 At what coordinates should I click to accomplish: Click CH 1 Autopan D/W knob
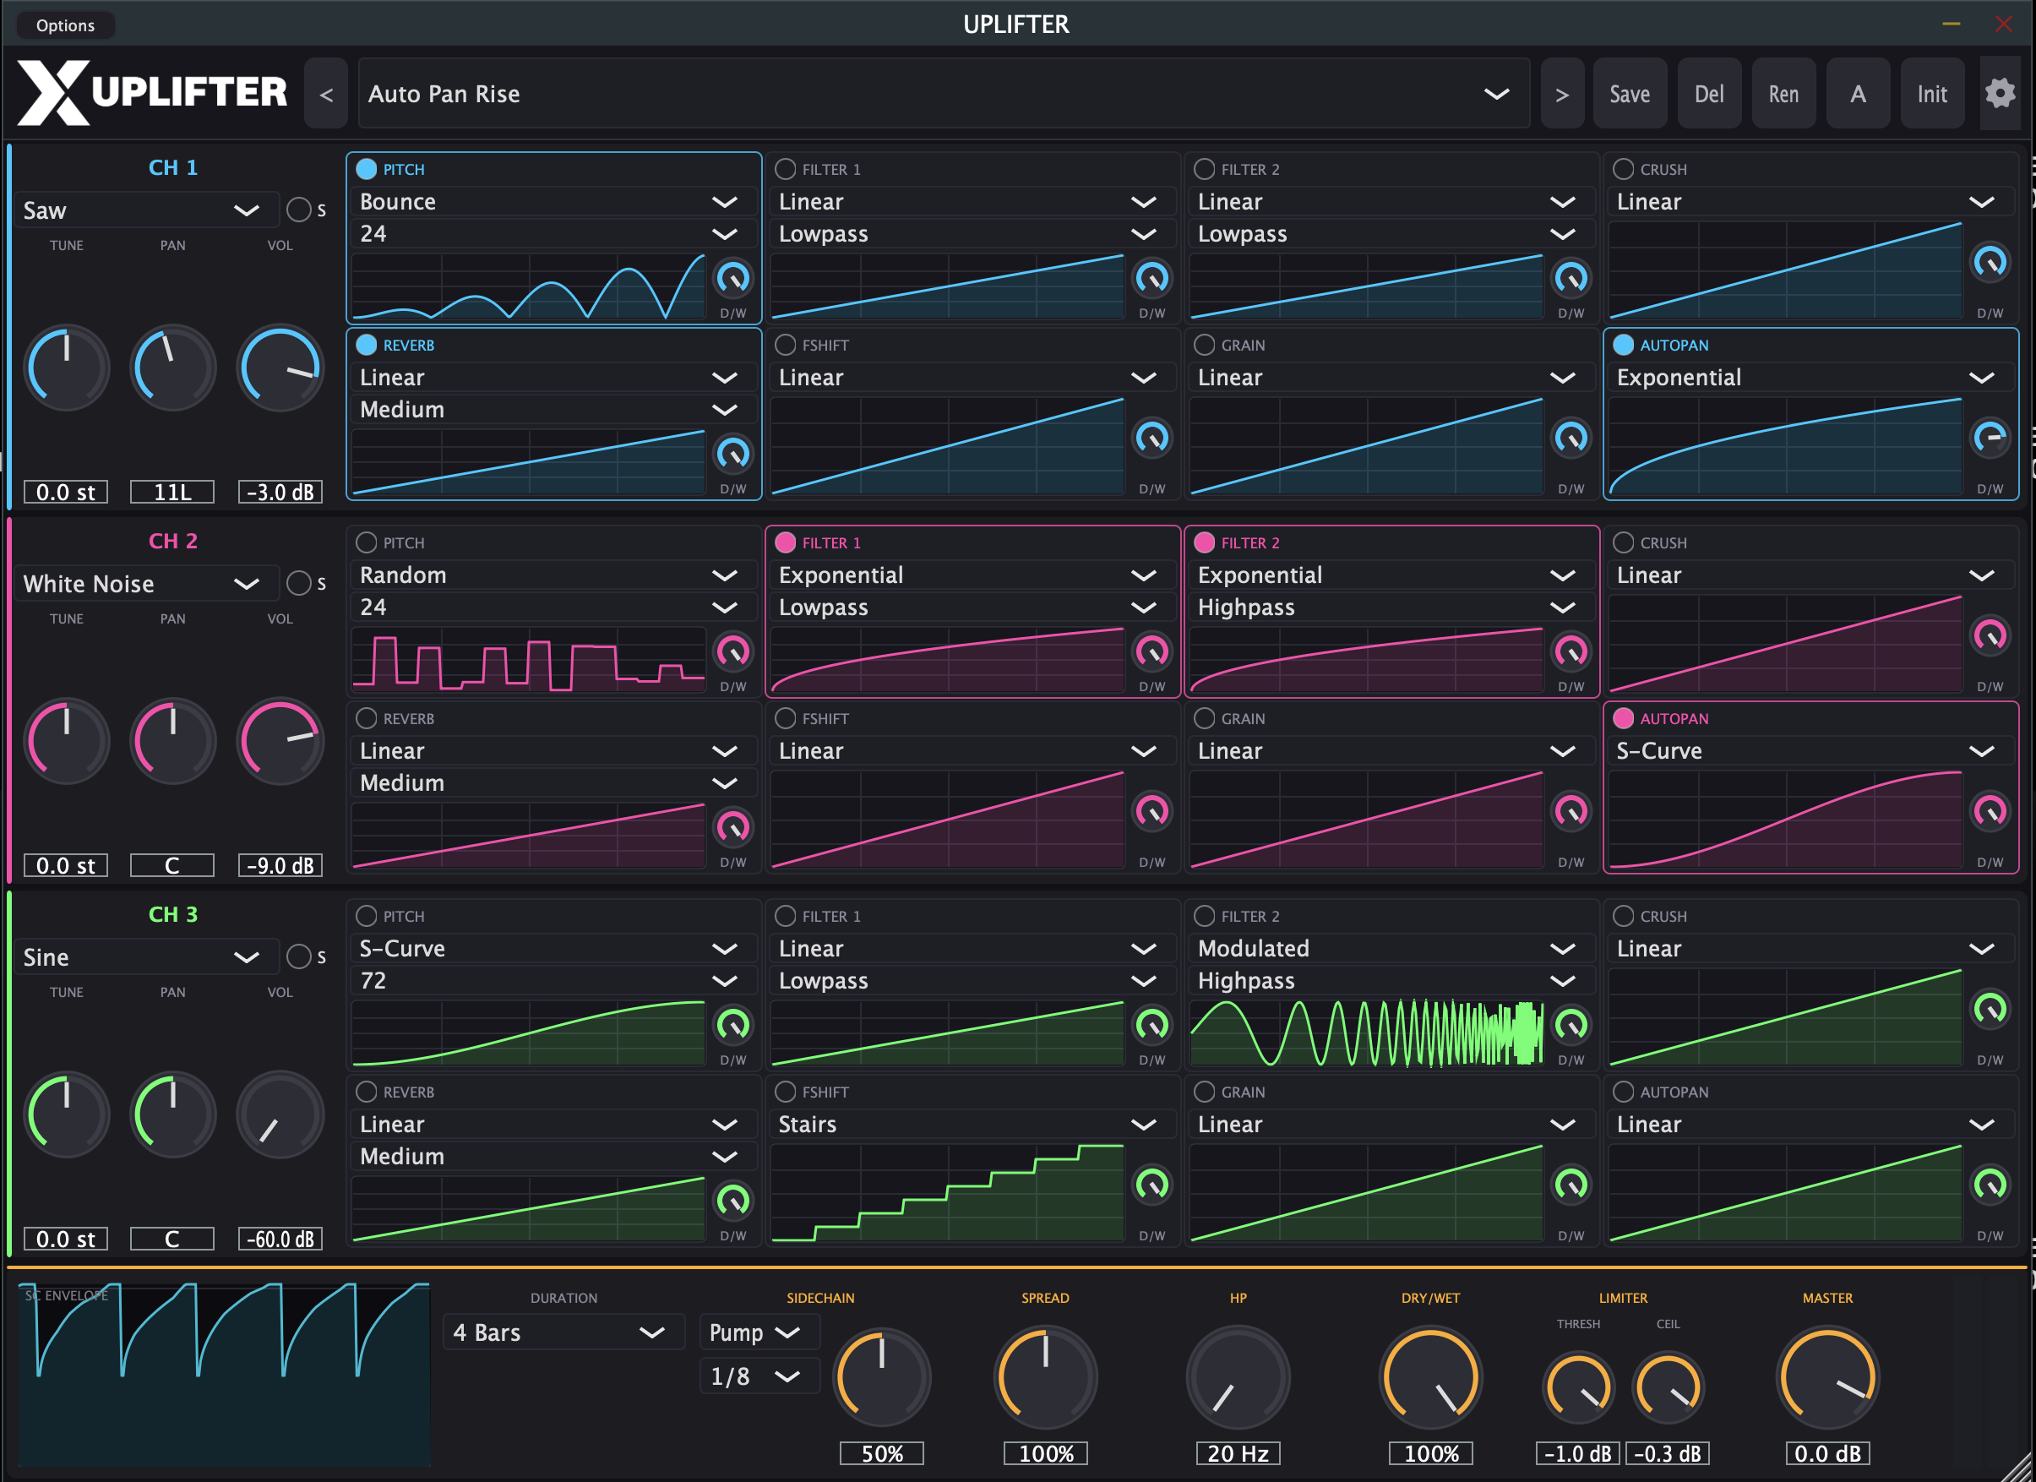click(x=1990, y=438)
